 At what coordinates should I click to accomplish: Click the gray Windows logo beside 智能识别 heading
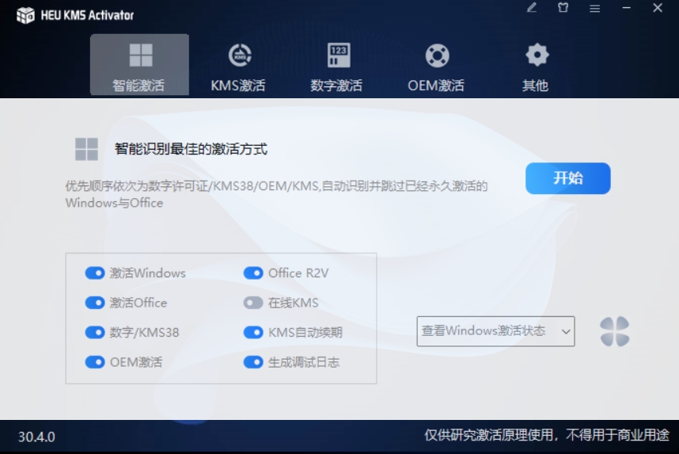coord(86,149)
